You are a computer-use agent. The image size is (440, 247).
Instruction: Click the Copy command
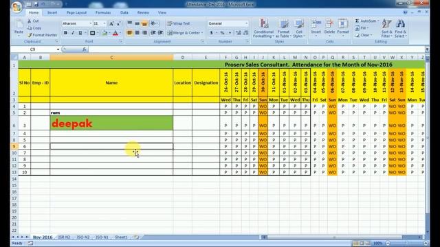point(34,28)
